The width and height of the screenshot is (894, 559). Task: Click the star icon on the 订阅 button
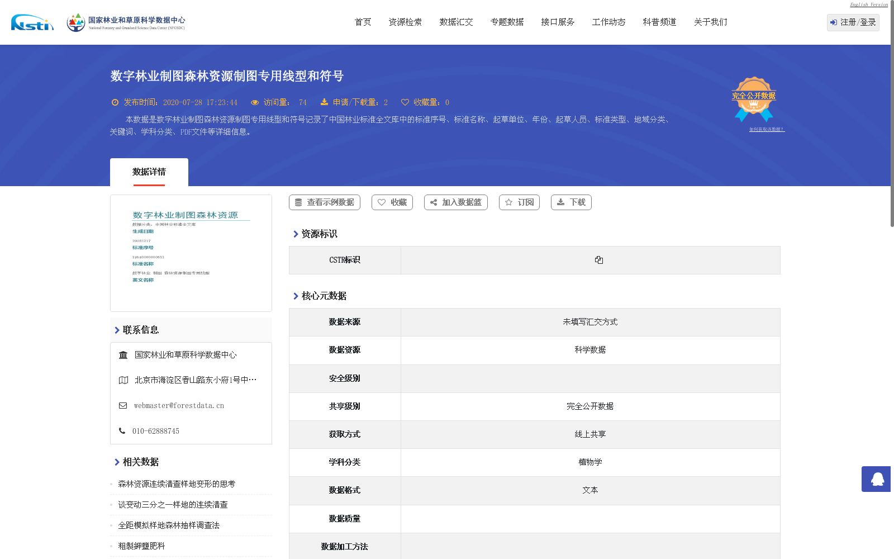[x=509, y=202]
